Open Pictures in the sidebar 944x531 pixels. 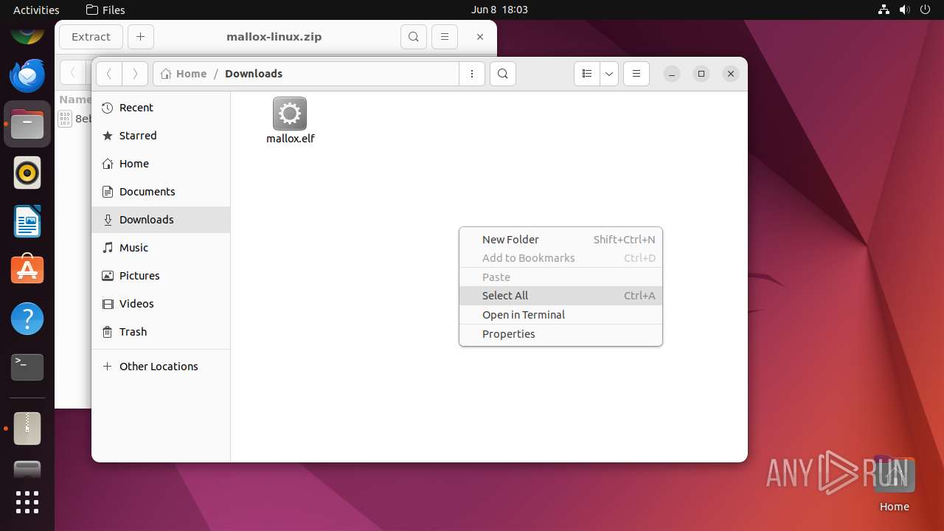(x=161, y=276)
